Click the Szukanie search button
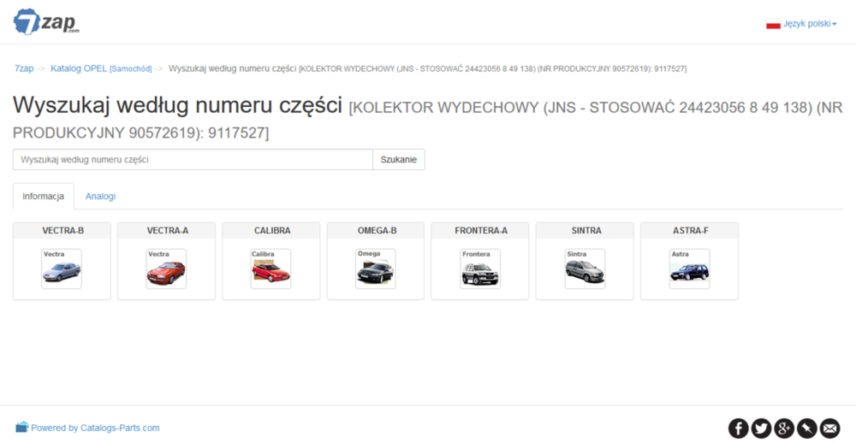This screenshot has height=443, width=856. (399, 160)
